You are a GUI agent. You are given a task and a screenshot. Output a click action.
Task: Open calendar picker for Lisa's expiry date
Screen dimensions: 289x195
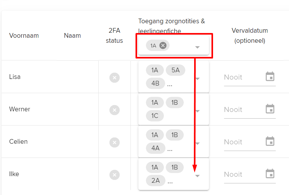(x=270, y=76)
